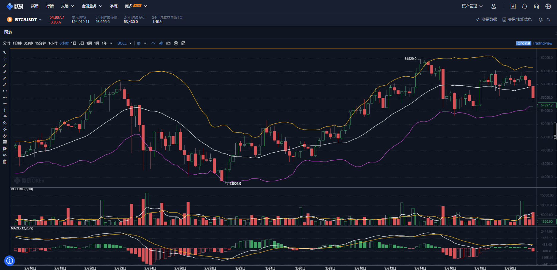Expand the 资产管理 dropdown
The height and width of the screenshot is (270, 557).
pos(472,6)
